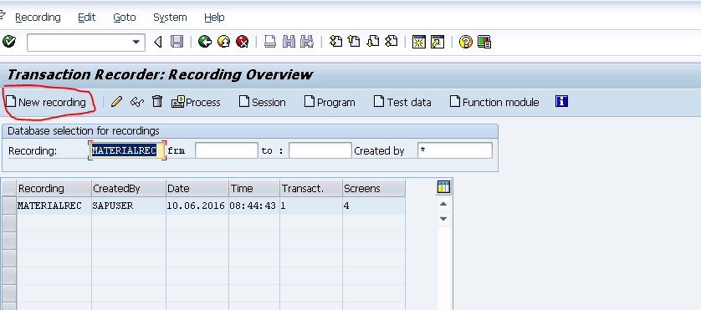Click the Screens column header

click(374, 189)
